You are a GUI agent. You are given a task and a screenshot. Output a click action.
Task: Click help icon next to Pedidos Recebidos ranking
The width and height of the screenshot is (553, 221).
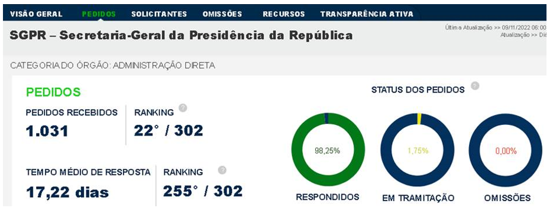(183, 108)
